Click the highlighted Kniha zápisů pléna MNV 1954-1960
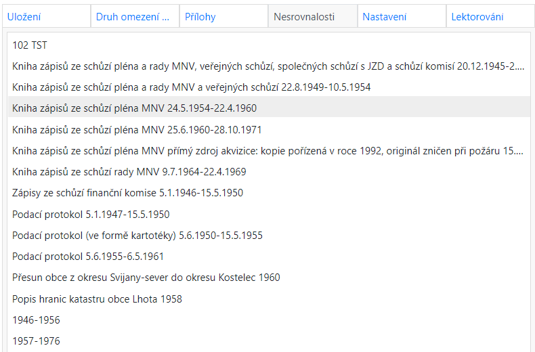This screenshot has height=352, width=535. (x=134, y=108)
